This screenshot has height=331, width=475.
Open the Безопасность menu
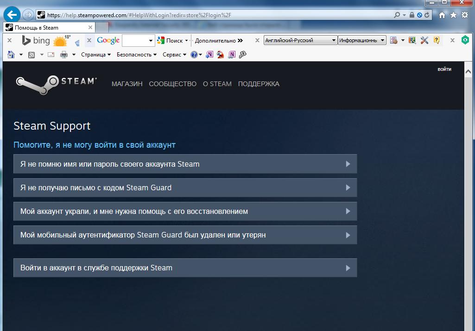(137, 55)
